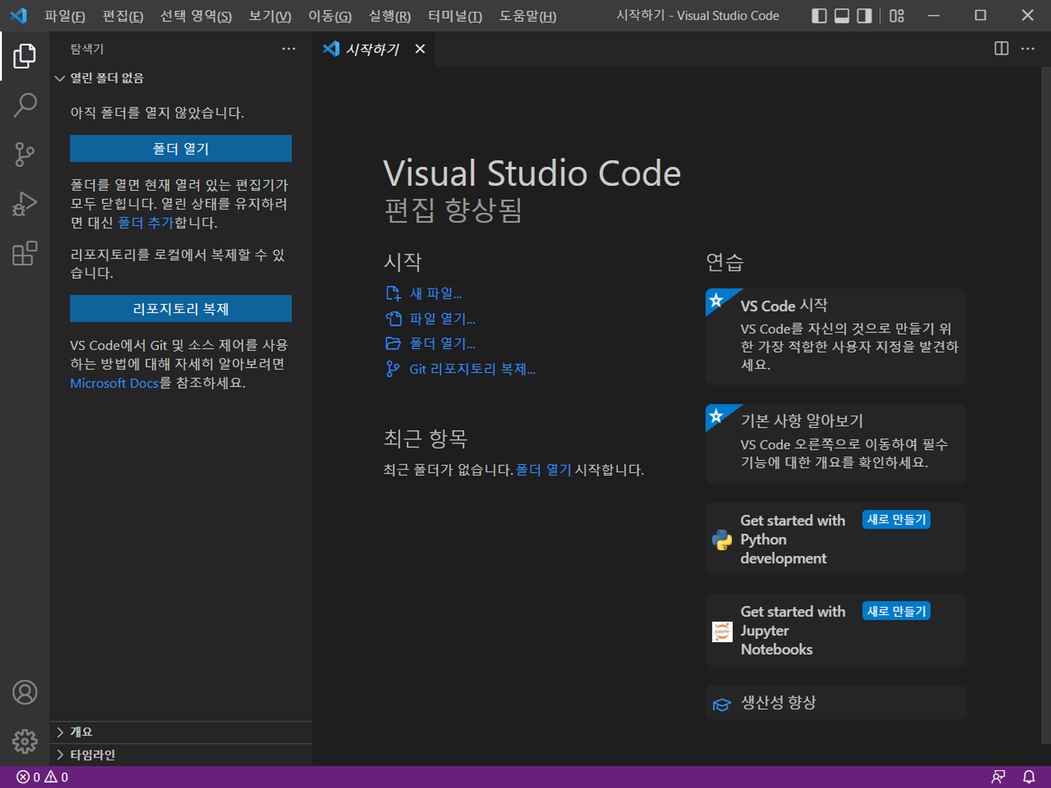Open the 보기(V) menu

270,16
